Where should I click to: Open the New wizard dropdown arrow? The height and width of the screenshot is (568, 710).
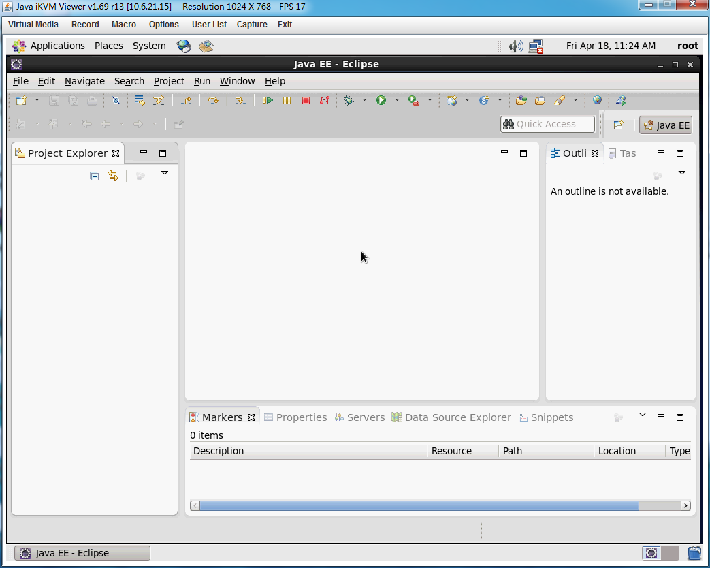click(x=37, y=100)
